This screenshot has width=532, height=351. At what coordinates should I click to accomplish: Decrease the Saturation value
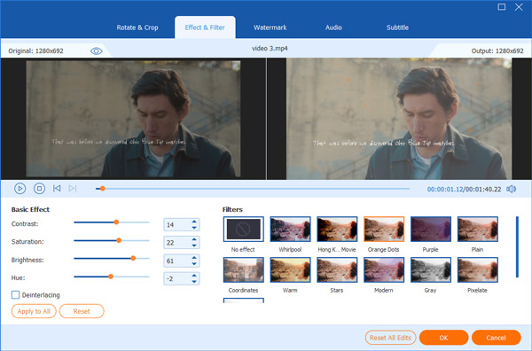194,246
